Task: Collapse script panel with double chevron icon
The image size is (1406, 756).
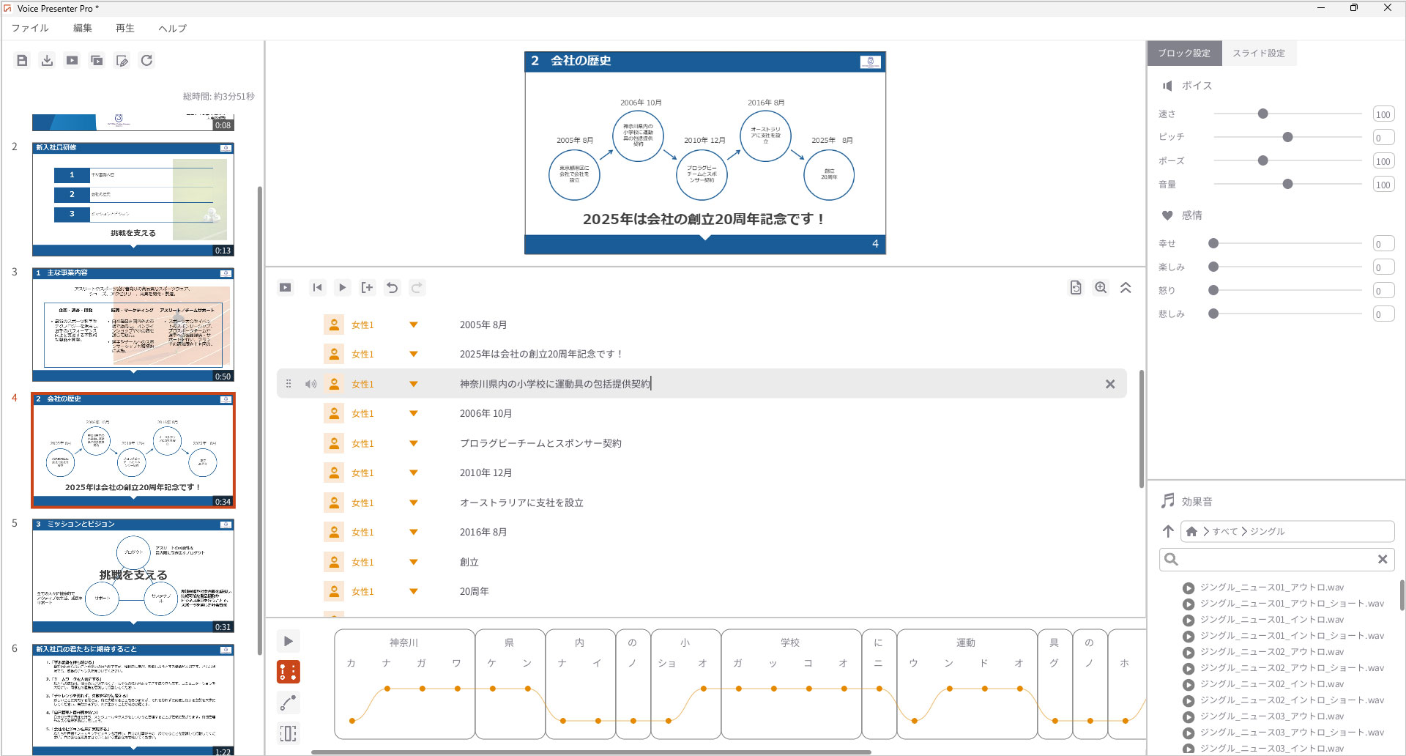Action: point(1126,288)
